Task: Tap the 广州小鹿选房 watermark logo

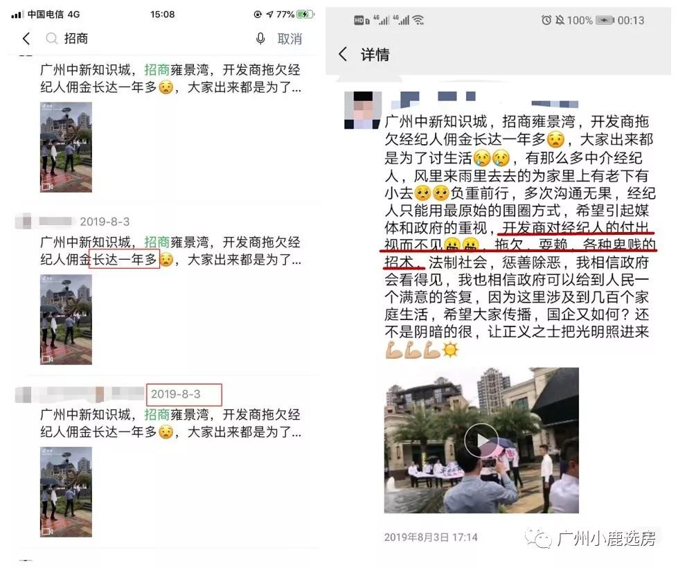Action: (x=591, y=538)
